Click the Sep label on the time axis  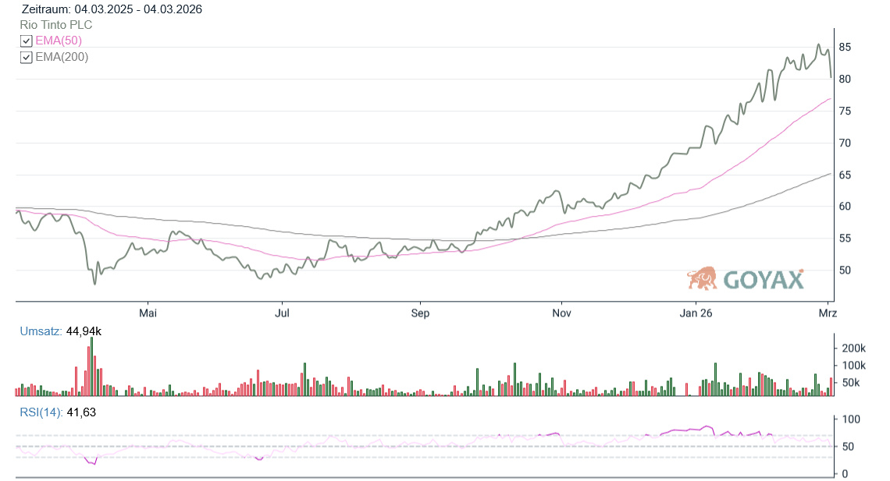coord(420,313)
